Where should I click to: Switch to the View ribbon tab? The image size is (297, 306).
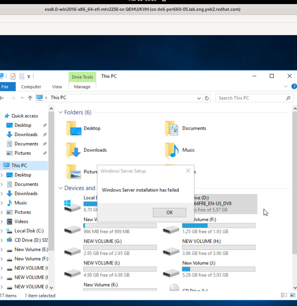pyautogui.click(x=57, y=87)
